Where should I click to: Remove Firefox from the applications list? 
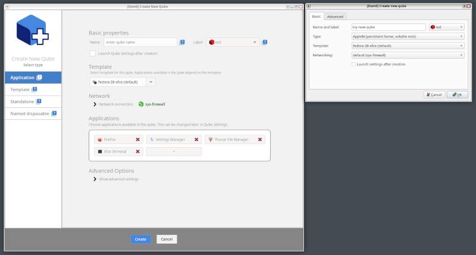pos(138,140)
